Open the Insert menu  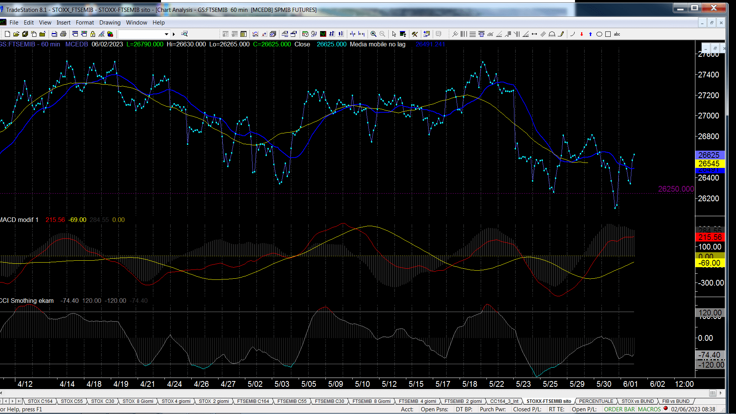pos(64,23)
